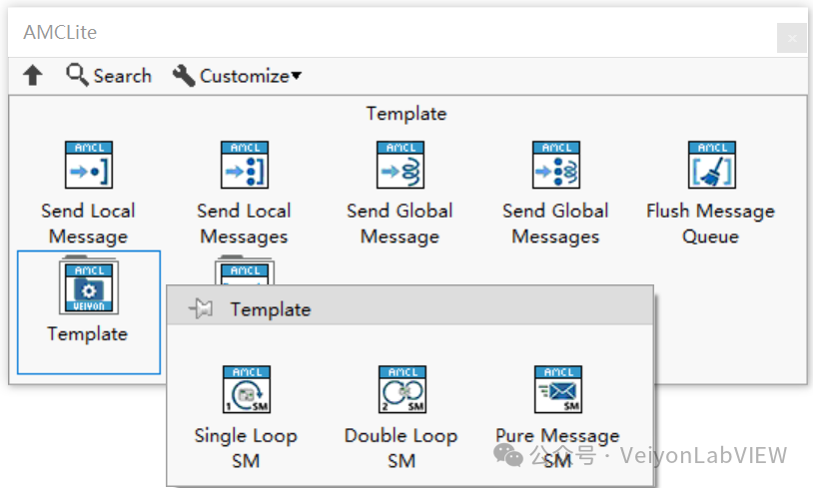This screenshot has height=488, width=813.
Task: Open the Template subpalette folder icon
Action: click(89, 285)
